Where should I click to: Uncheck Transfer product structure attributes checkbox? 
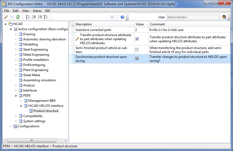(137, 39)
